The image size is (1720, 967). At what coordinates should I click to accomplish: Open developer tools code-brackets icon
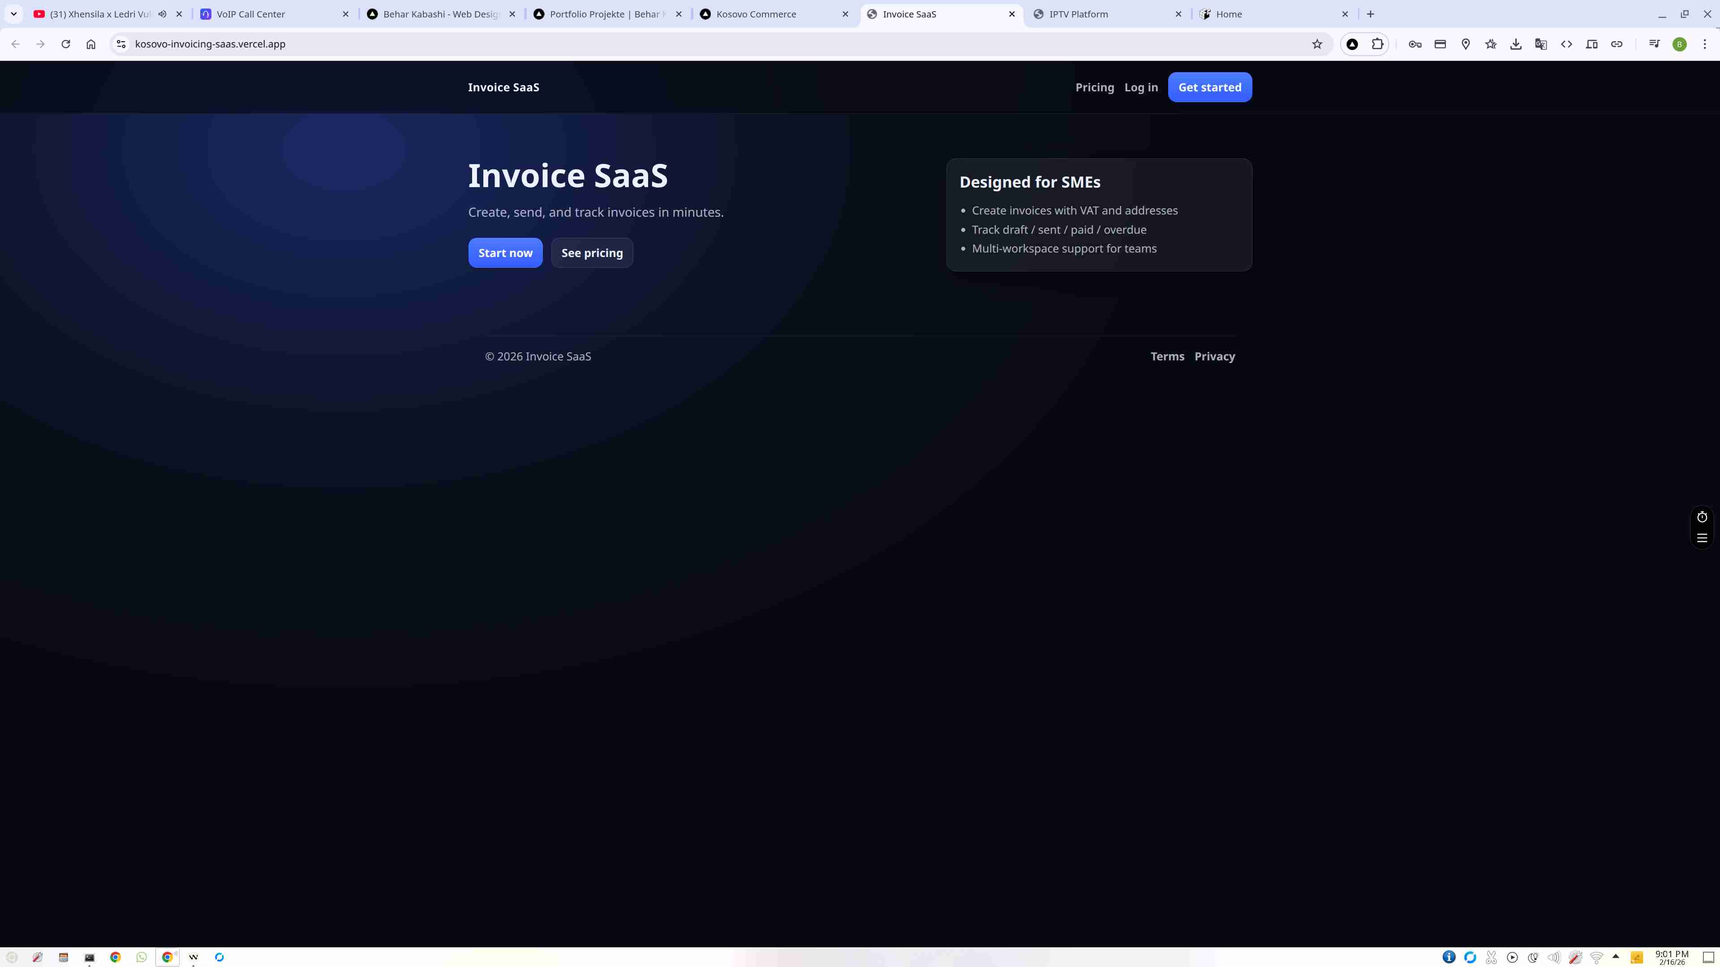pyautogui.click(x=1566, y=44)
